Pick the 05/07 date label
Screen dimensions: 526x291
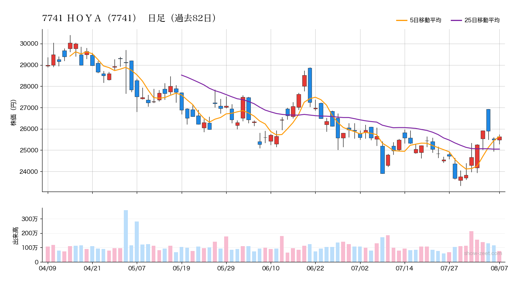pyautogui.click(x=137, y=268)
